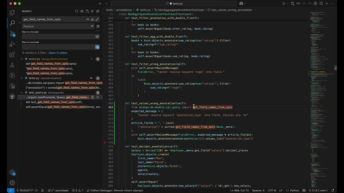Dismiss the test_query.py import match
This screenshot has height=193, width=344.
(97, 97)
